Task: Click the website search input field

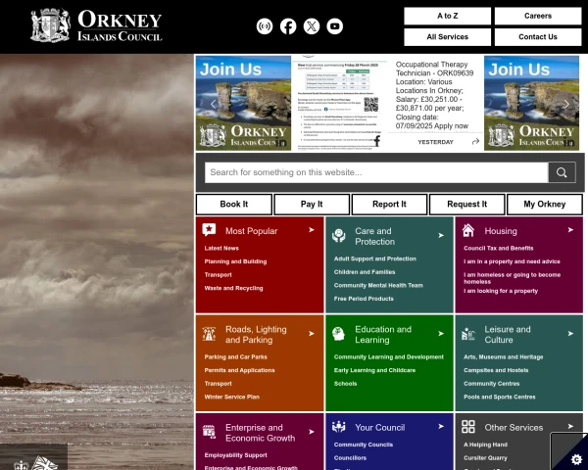Action: [x=376, y=172]
